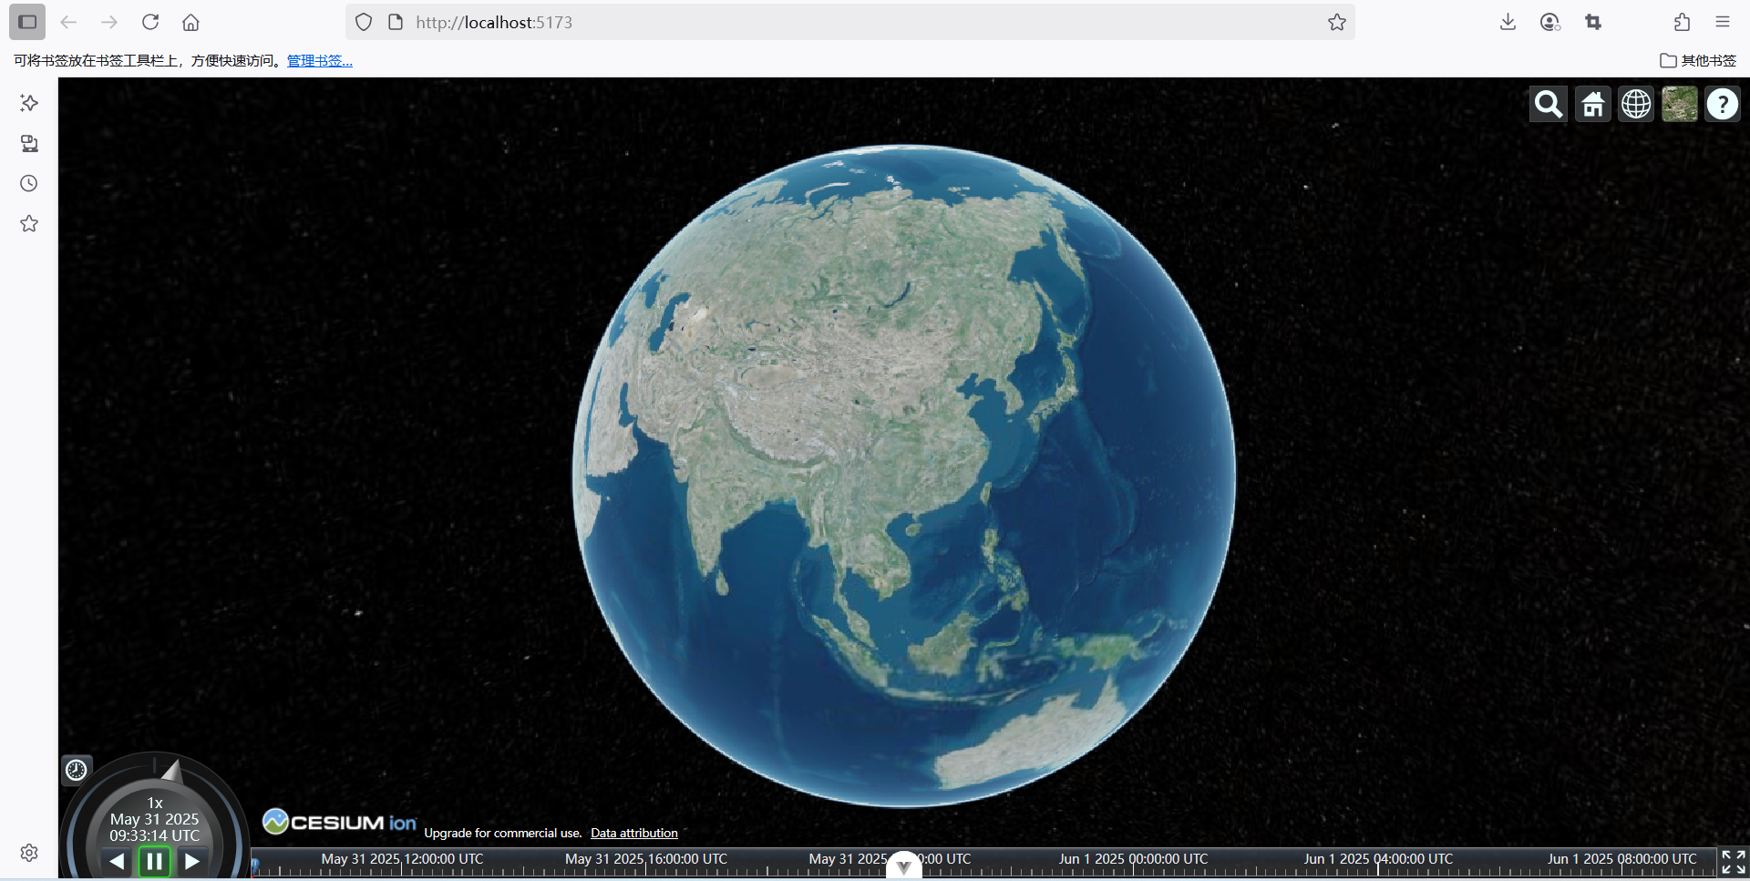Open the browser hamburger menu
The image size is (1750, 881).
coord(1723,22)
